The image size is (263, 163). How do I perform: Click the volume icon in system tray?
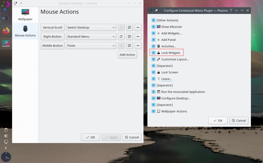pos(6,136)
